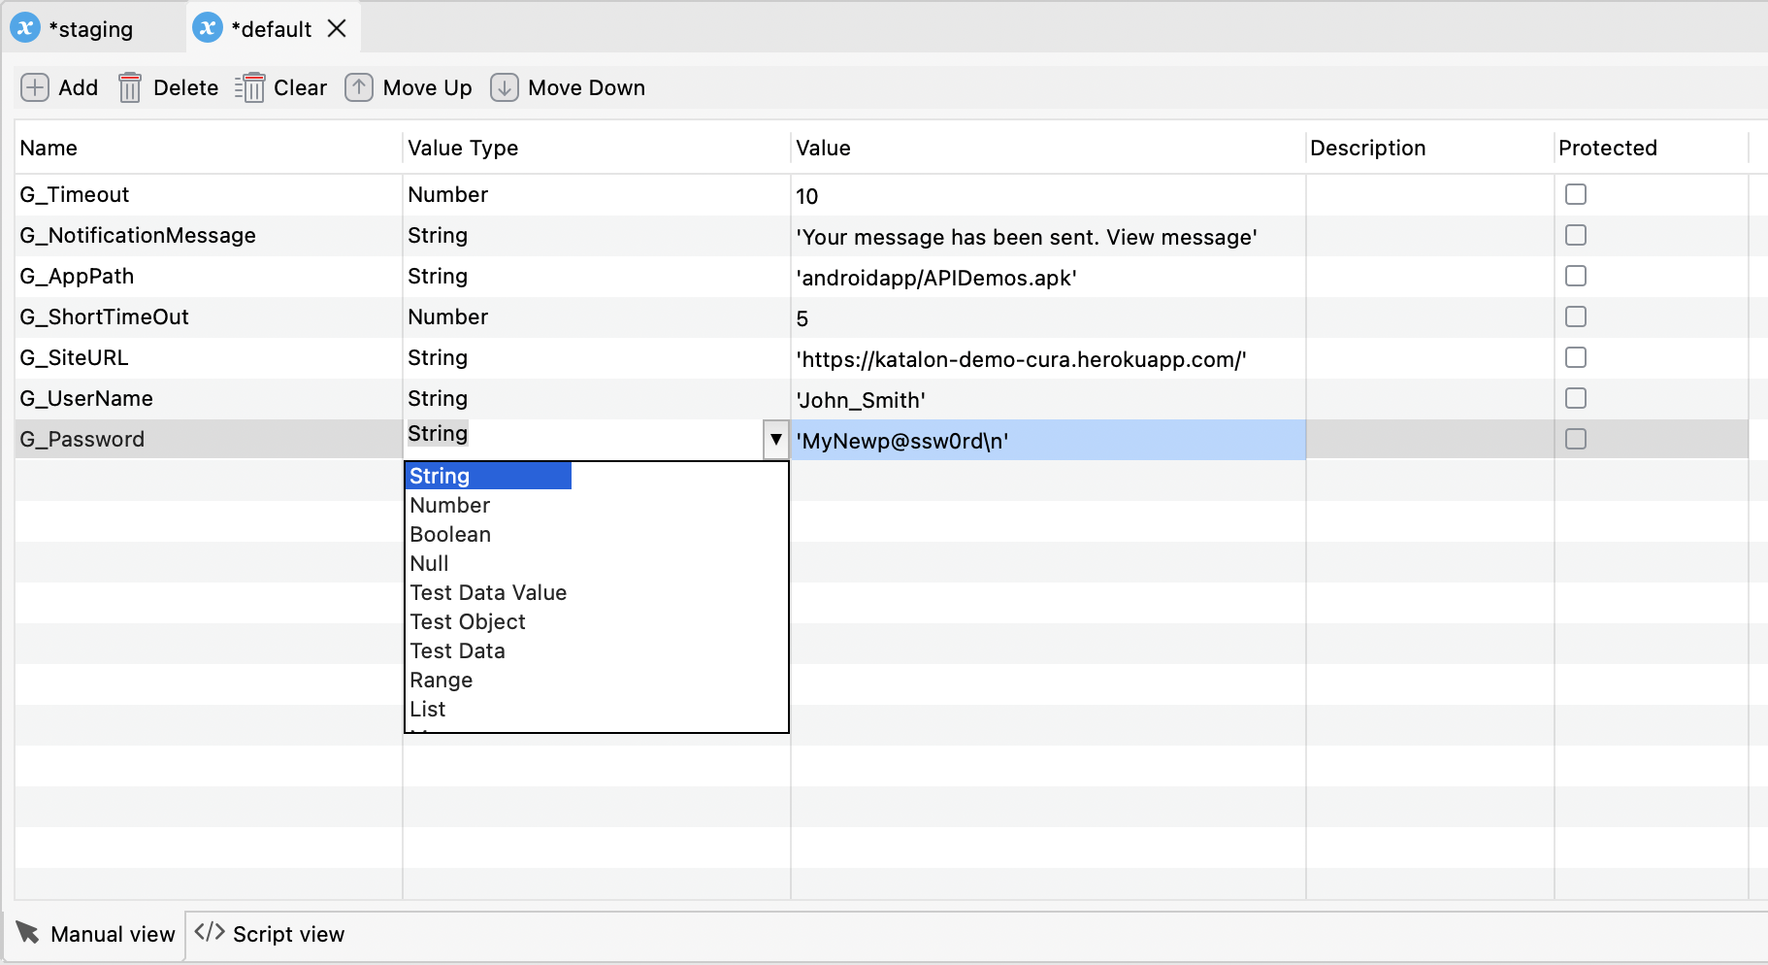Tick Protected checkbox for G_SiteURL
Screen dimensions: 1768x965
pyautogui.click(x=1576, y=357)
